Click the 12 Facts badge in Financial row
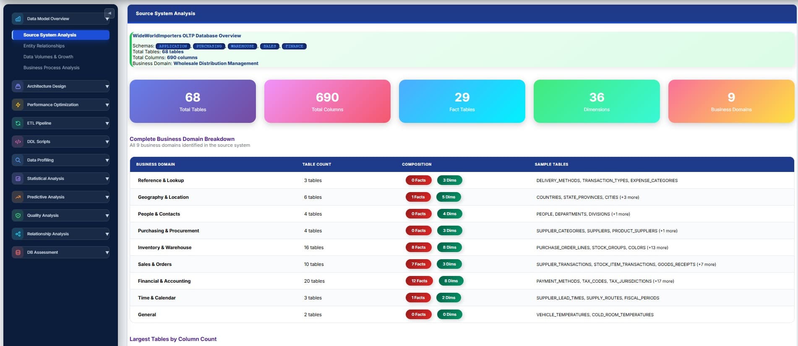The image size is (798, 346). pyautogui.click(x=419, y=281)
